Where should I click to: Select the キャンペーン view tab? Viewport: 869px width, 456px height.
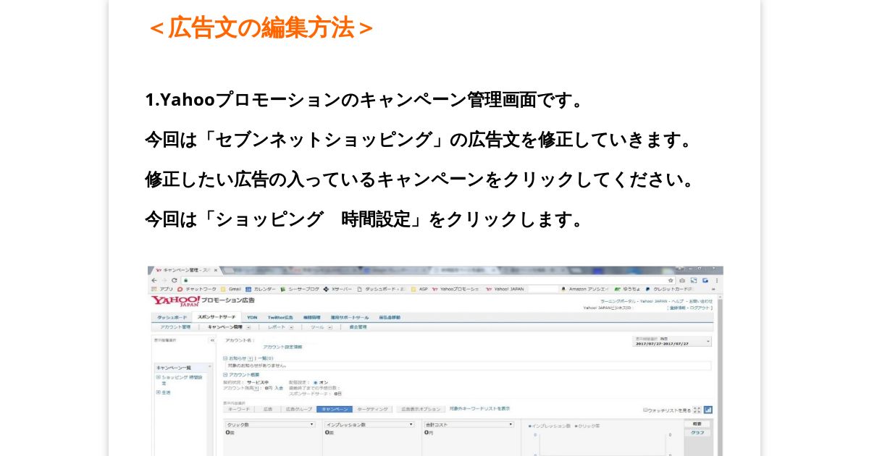334,410
